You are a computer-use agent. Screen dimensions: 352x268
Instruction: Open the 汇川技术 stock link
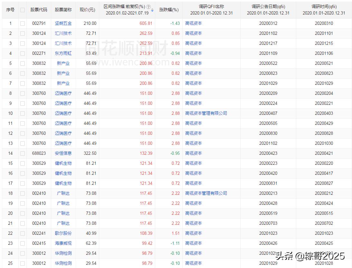pyautogui.click(x=63, y=33)
